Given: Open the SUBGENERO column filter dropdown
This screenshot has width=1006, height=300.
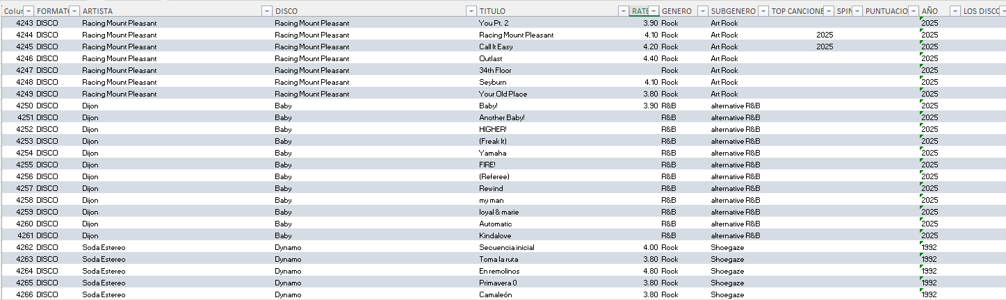Looking at the screenshot, I should (x=763, y=11).
